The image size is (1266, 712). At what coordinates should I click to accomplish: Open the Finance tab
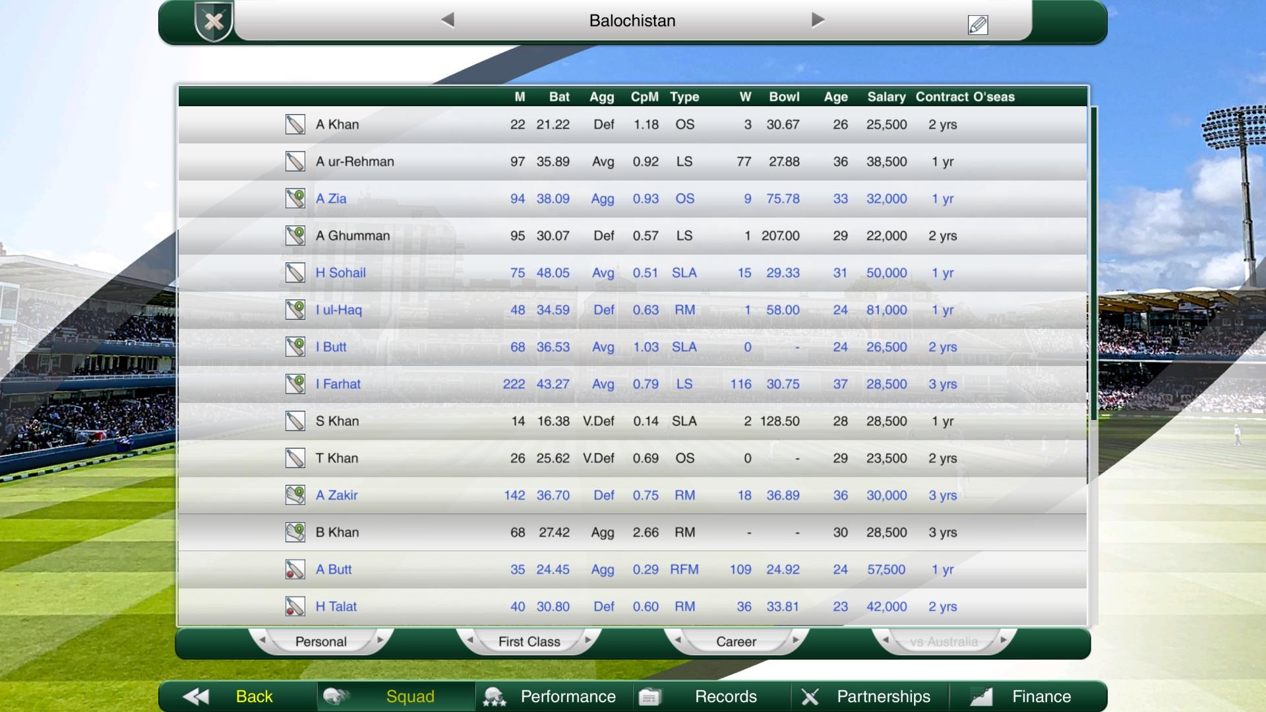(1028, 696)
